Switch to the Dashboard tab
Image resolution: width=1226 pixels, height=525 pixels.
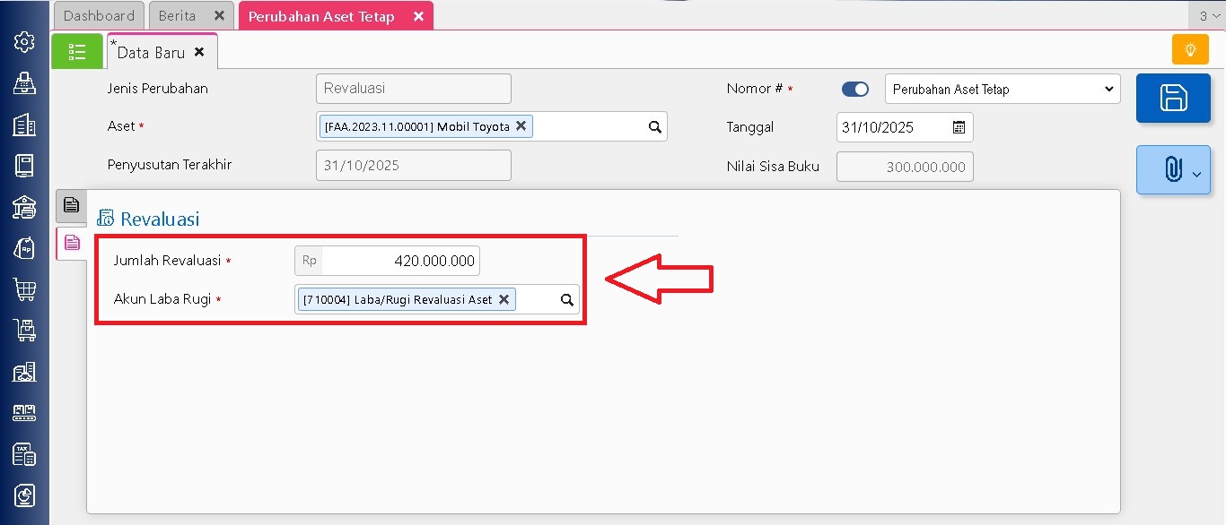click(x=99, y=16)
